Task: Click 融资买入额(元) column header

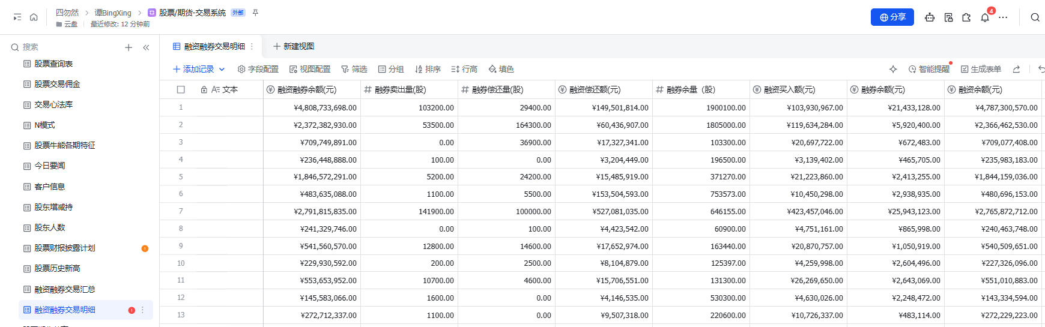Action: pos(798,89)
